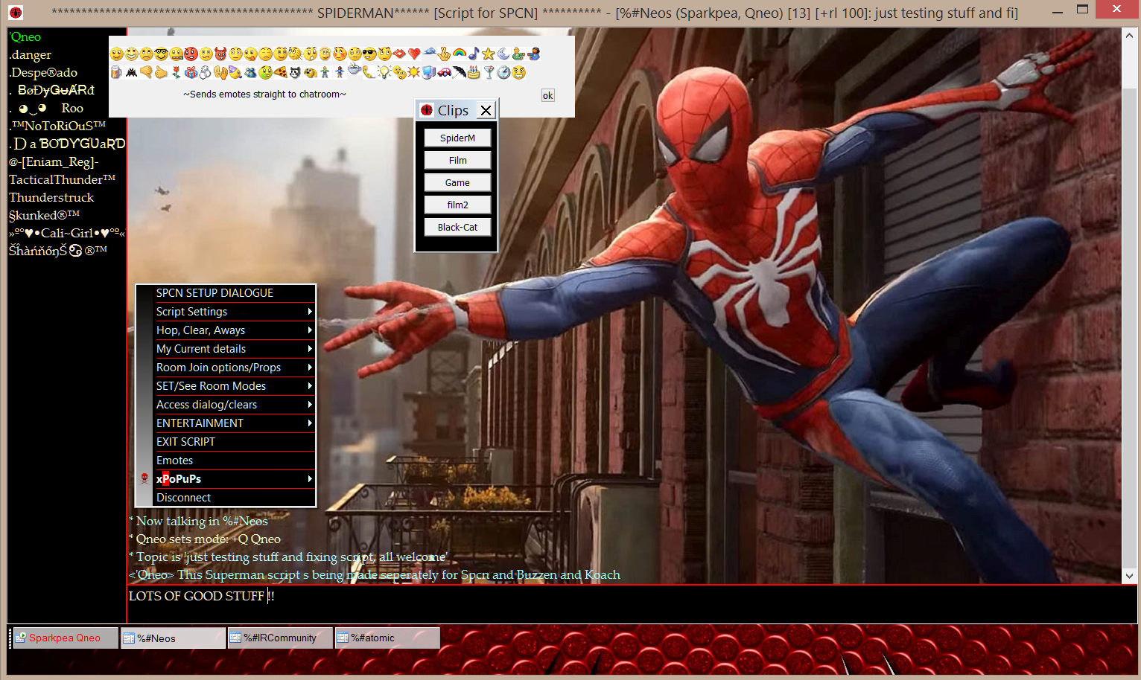Send the sun emote
This screenshot has width=1141, height=680.
coord(414,72)
